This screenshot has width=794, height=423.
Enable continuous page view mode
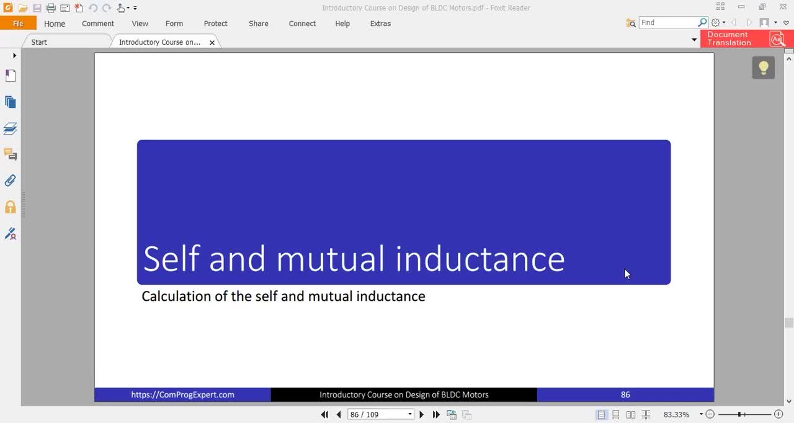(616, 414)
